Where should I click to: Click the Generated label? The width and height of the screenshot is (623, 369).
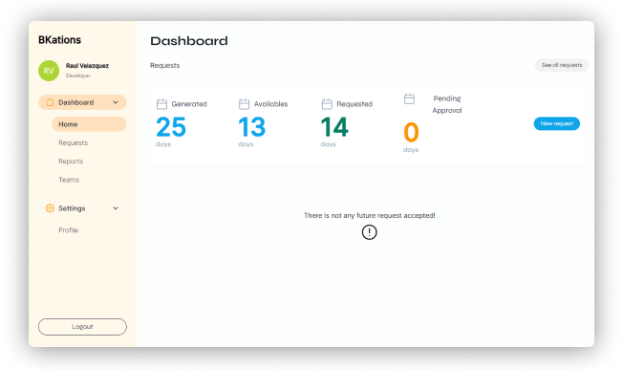pyautogui.click(x=189, y=104)
